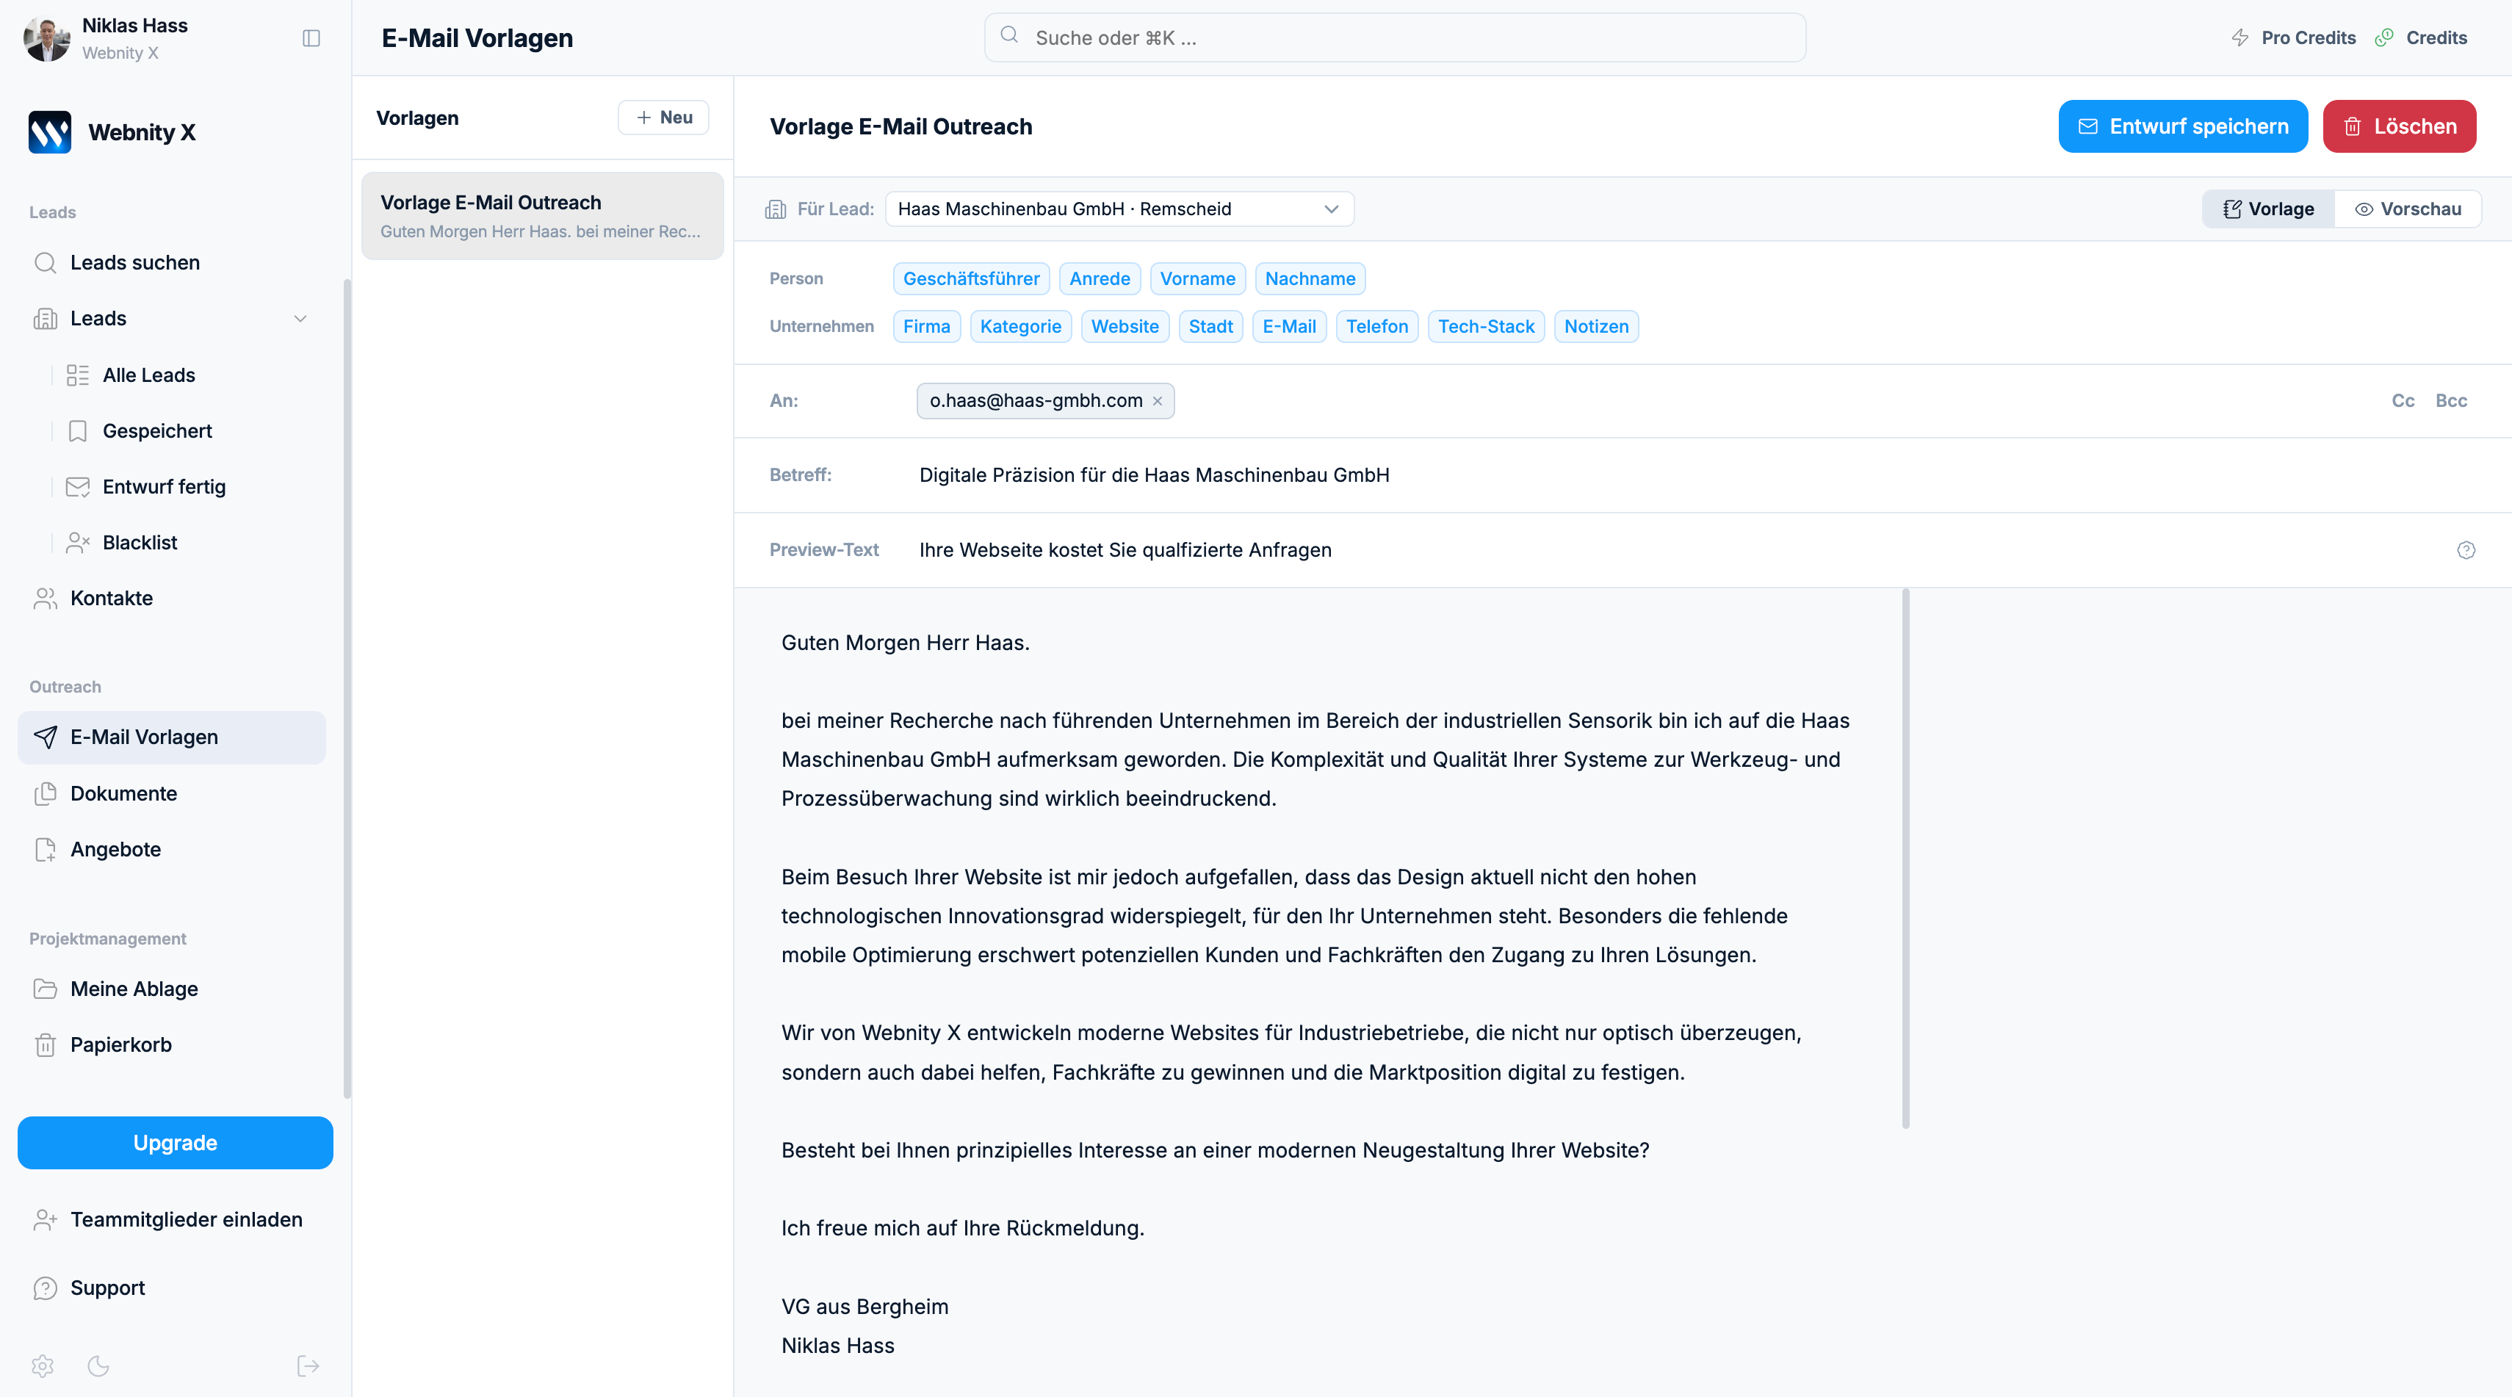Click the Webnity X logo icon
Image resolution: width=2512 pixels, height=1397 pixels.
50,133
